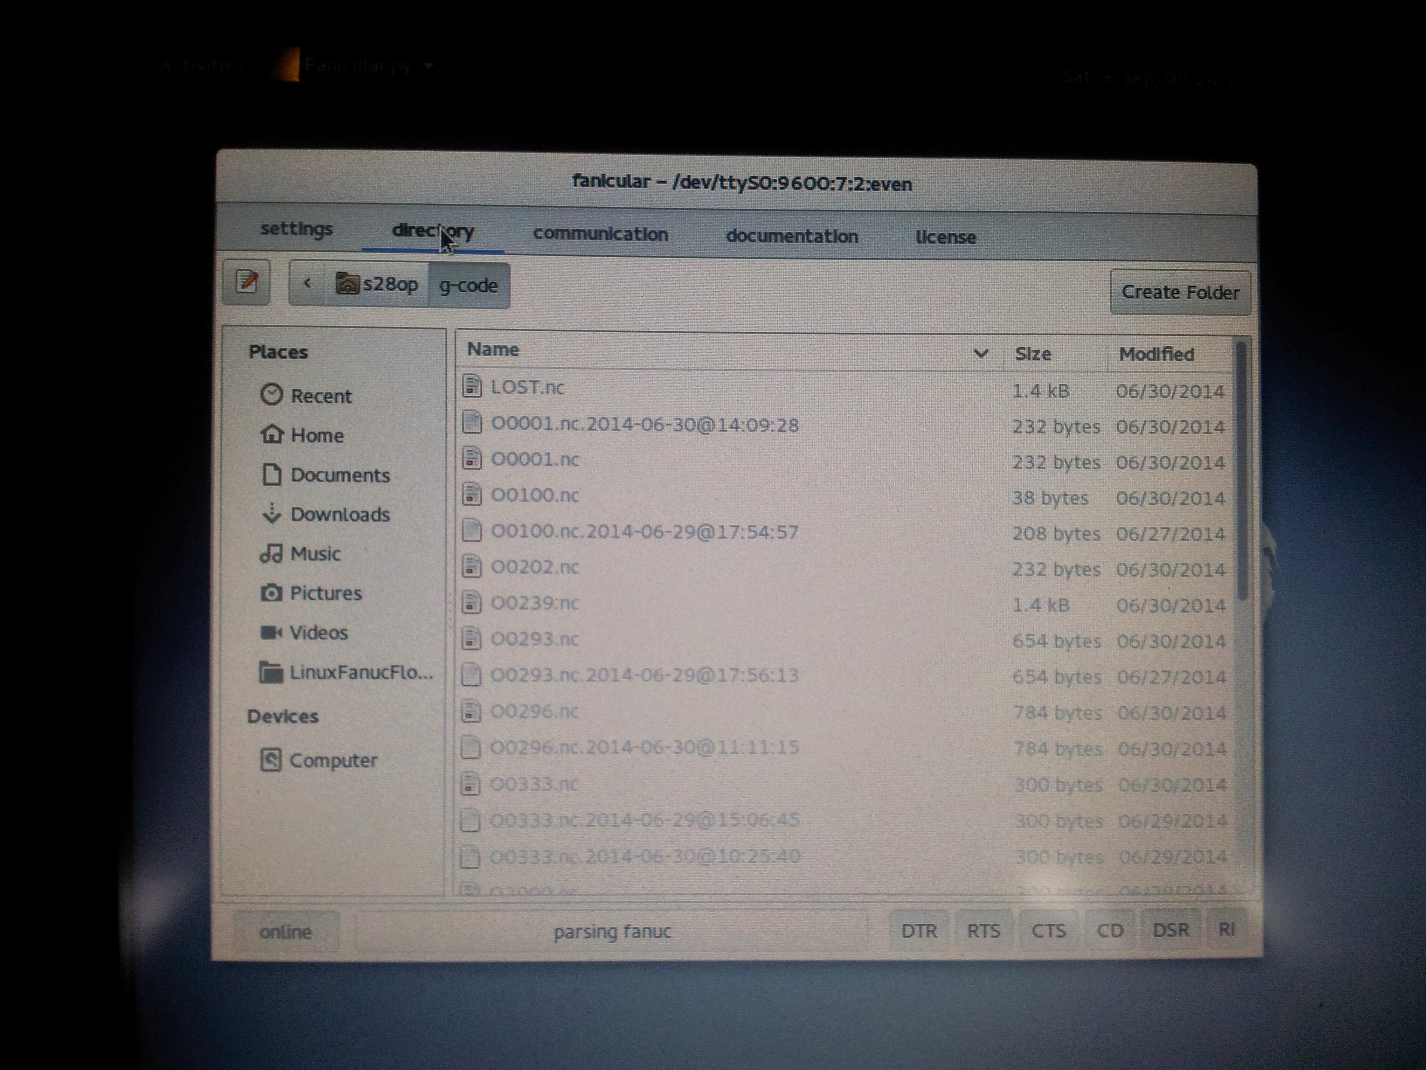Click the CD signal indicator
Screen dimensions: 1426x1070
click(1109, 930)
